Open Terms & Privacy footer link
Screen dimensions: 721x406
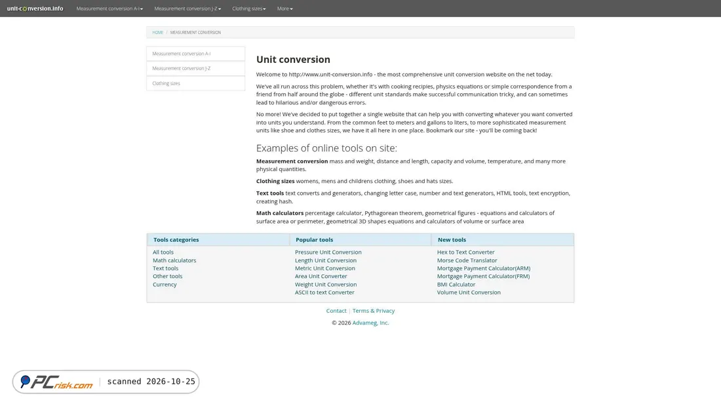click(374, 311)
